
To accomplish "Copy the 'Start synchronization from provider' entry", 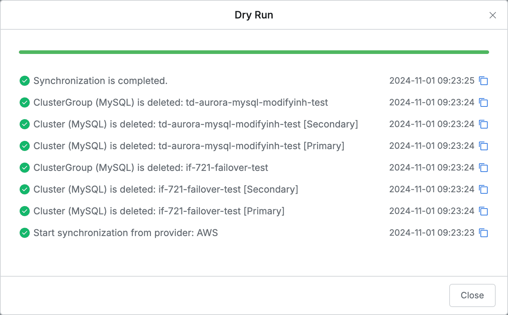I will coord(483,233).
